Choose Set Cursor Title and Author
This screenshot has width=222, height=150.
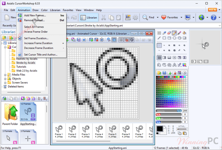click(x=41, y=55)
